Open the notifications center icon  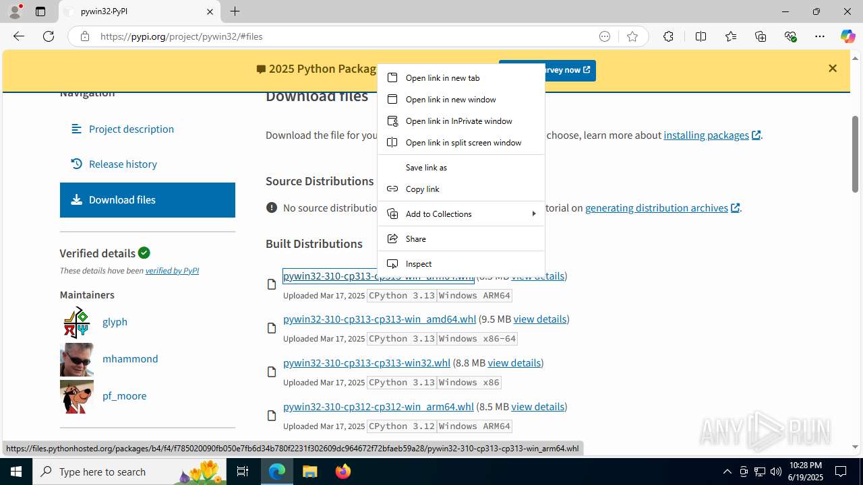[x=841, y=472]
